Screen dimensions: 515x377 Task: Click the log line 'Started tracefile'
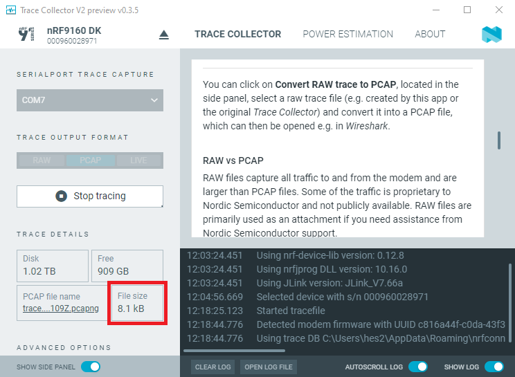tap(291, 311)
